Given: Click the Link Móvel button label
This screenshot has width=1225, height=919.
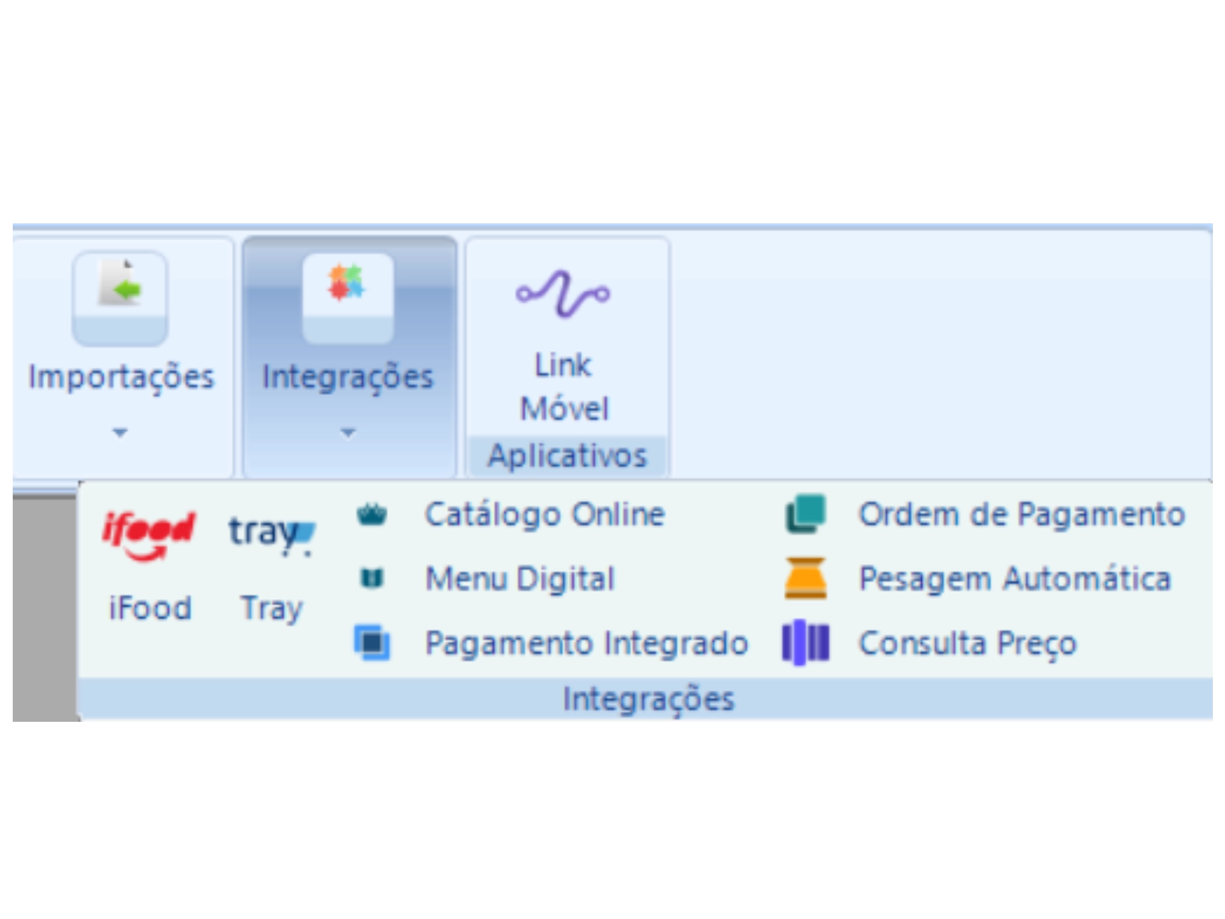Looking at the screenshot, I should point(564,387).
